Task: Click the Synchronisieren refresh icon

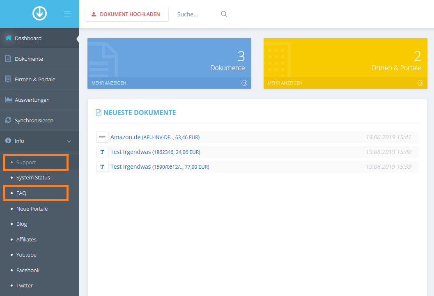Action: [8, 120]
